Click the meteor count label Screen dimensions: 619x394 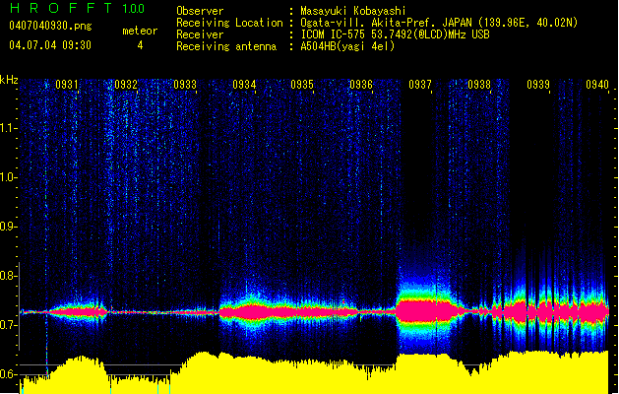click(140, 31)
